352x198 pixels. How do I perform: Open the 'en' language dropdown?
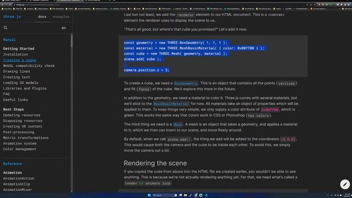click(65, 28)
